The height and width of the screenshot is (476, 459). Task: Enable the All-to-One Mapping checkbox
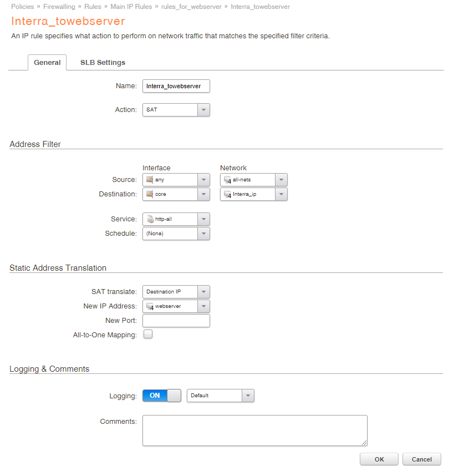tap(148, 334)
